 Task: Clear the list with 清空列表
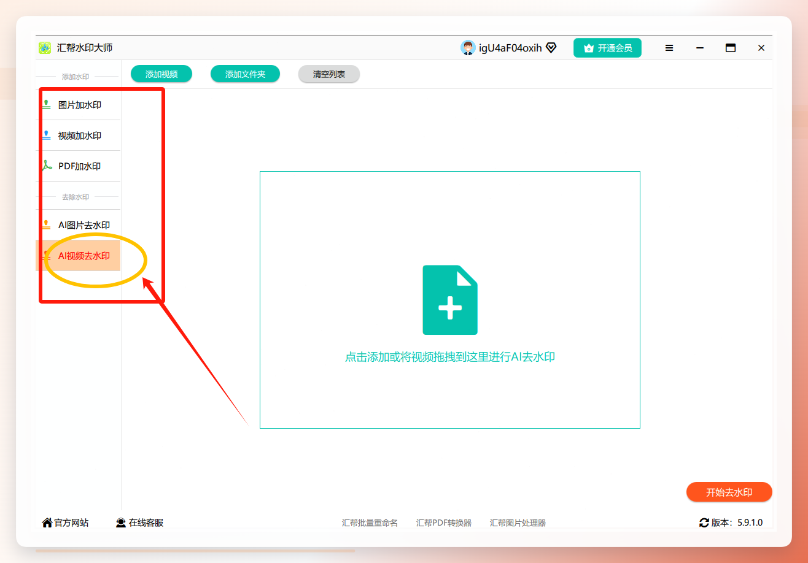(329, 74)
